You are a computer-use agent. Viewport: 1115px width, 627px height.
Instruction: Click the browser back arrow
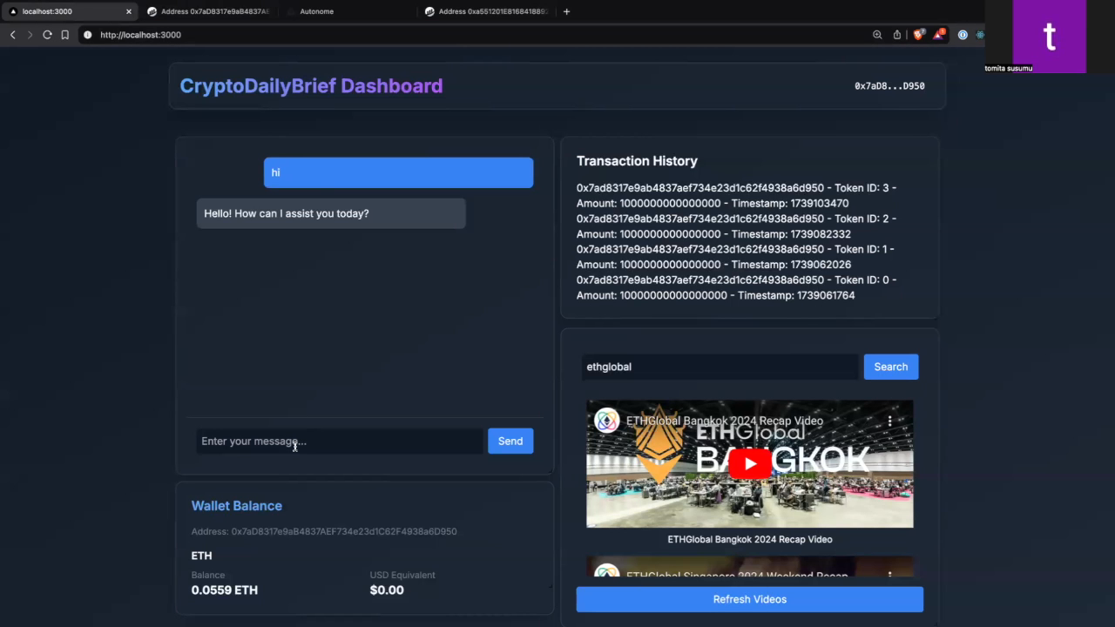12,35
